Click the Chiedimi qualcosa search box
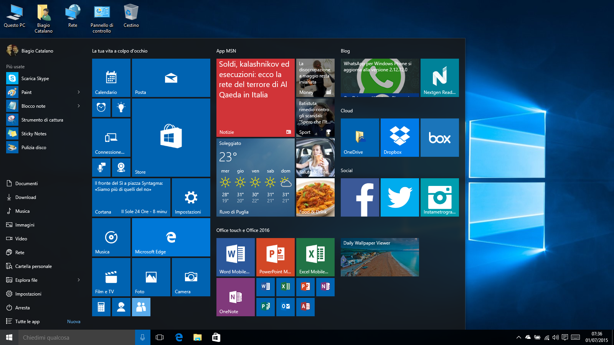614x345 pixels. 77,337
